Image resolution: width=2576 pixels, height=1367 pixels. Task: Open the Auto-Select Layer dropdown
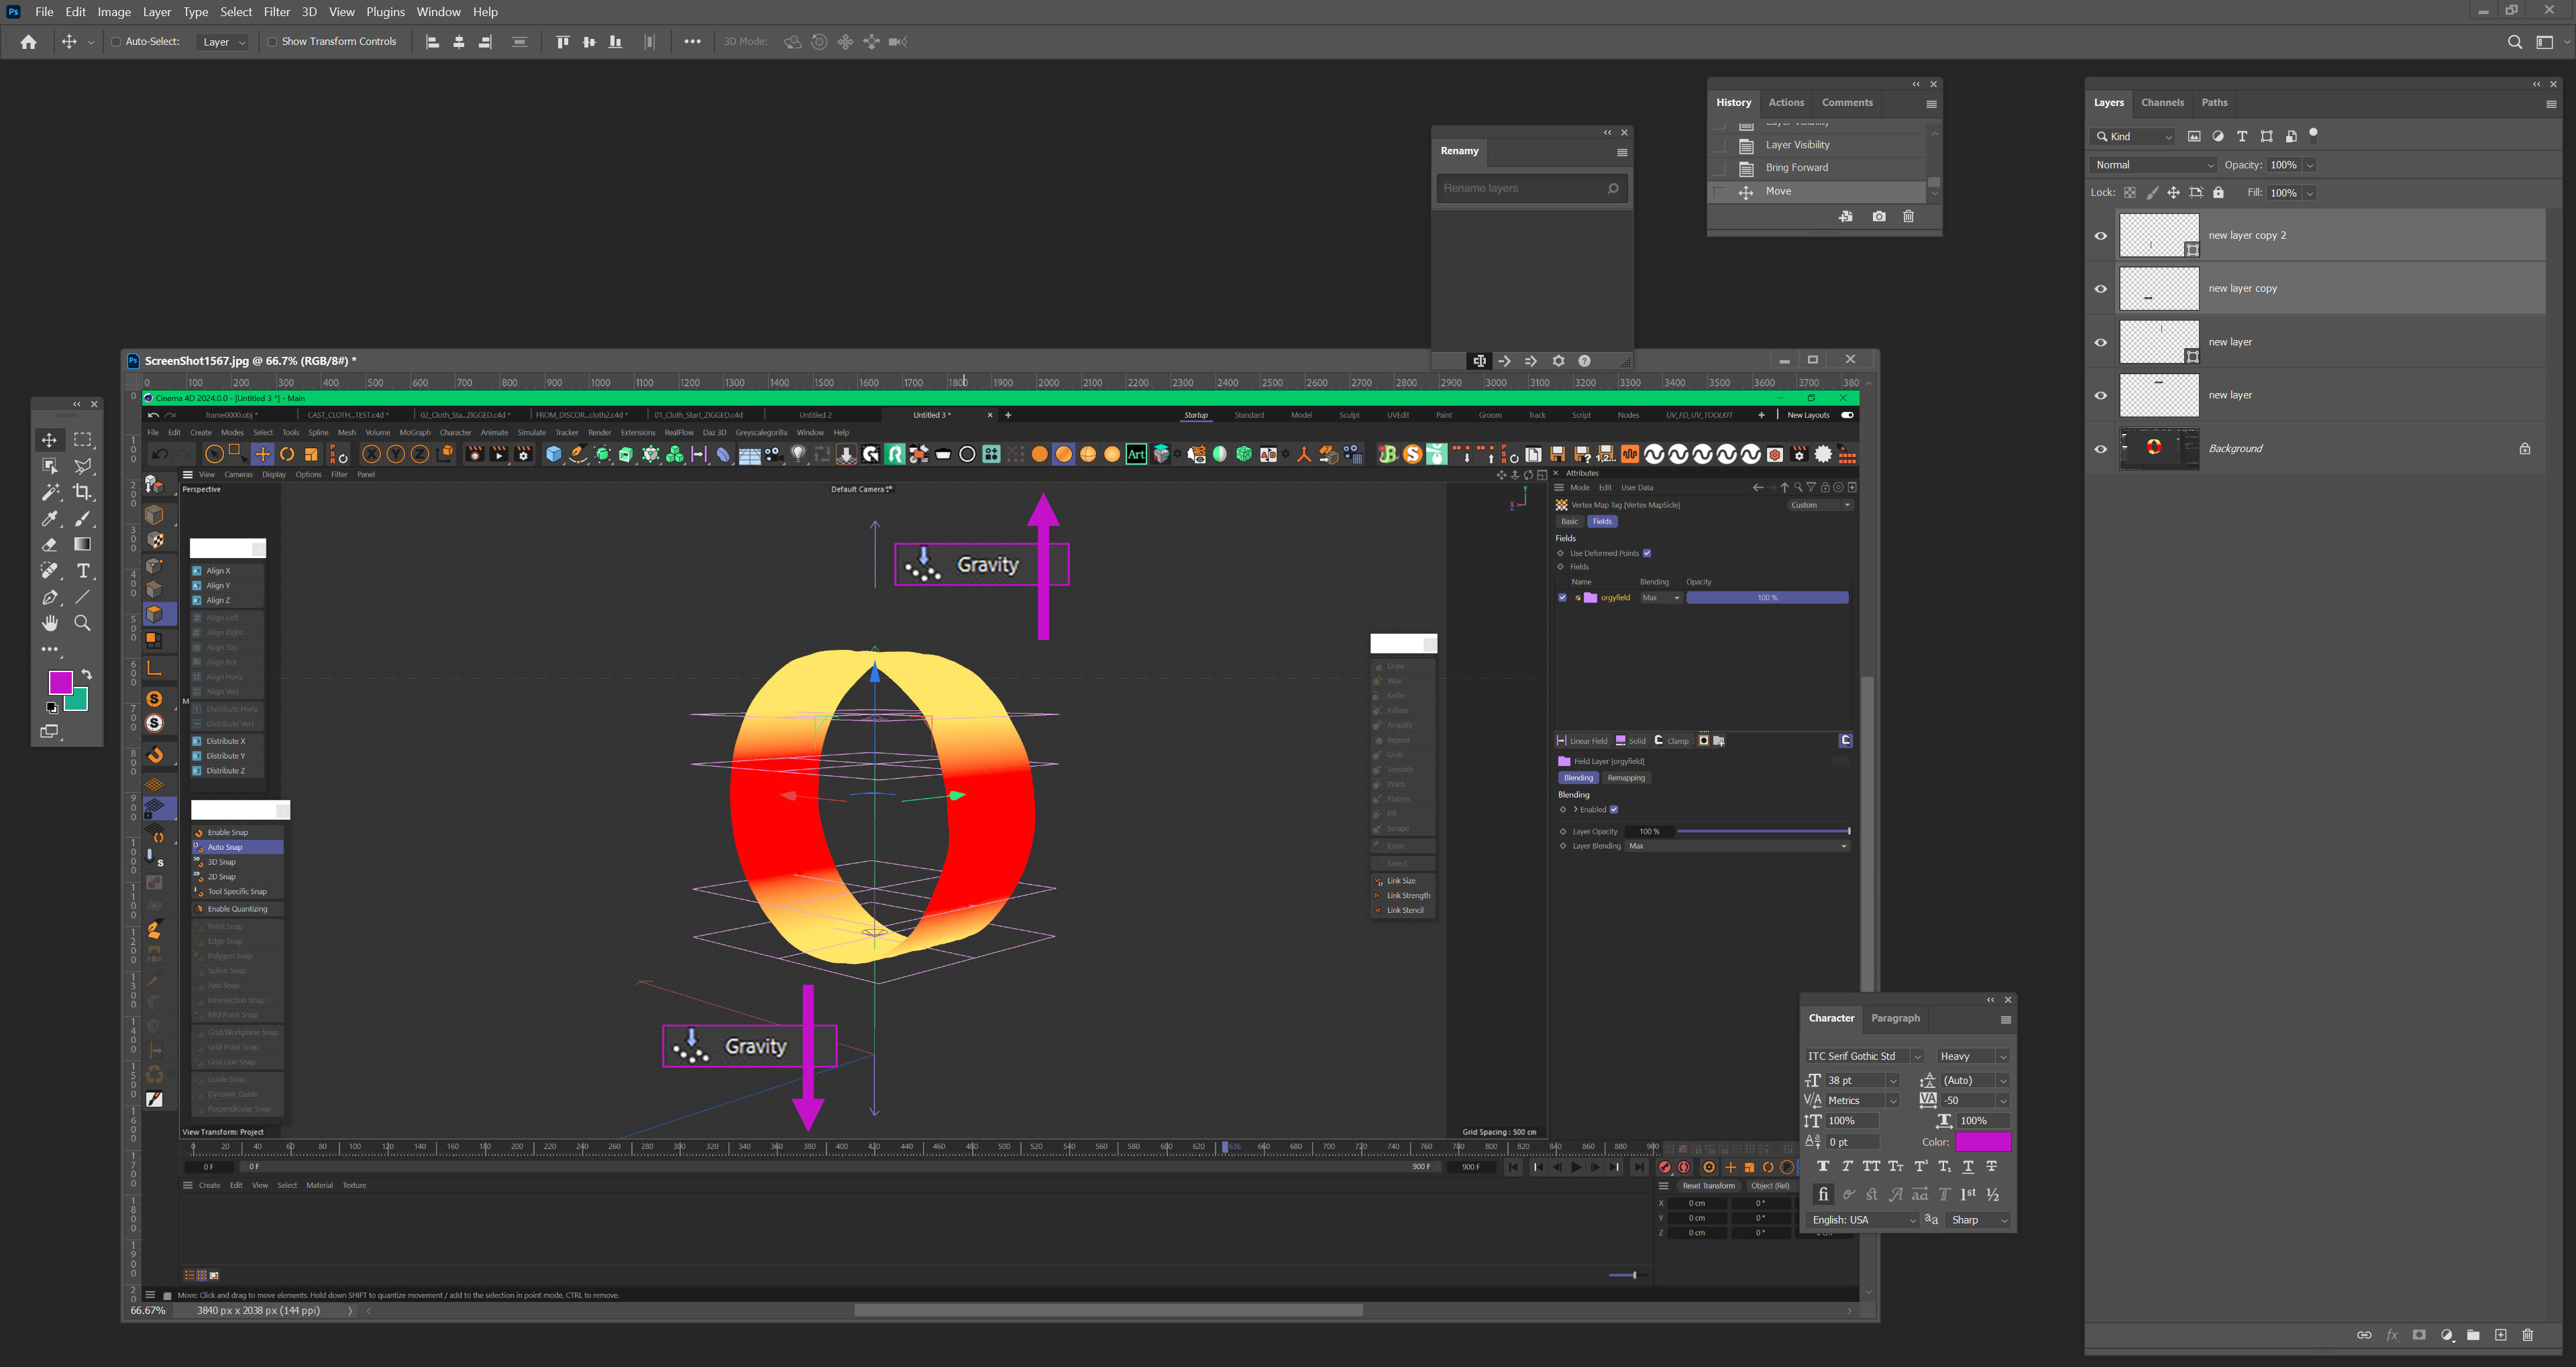[223, 42]
